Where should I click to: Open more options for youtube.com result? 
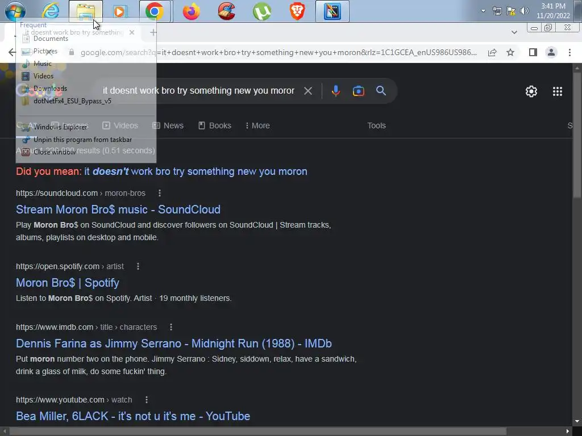(147, 400)
